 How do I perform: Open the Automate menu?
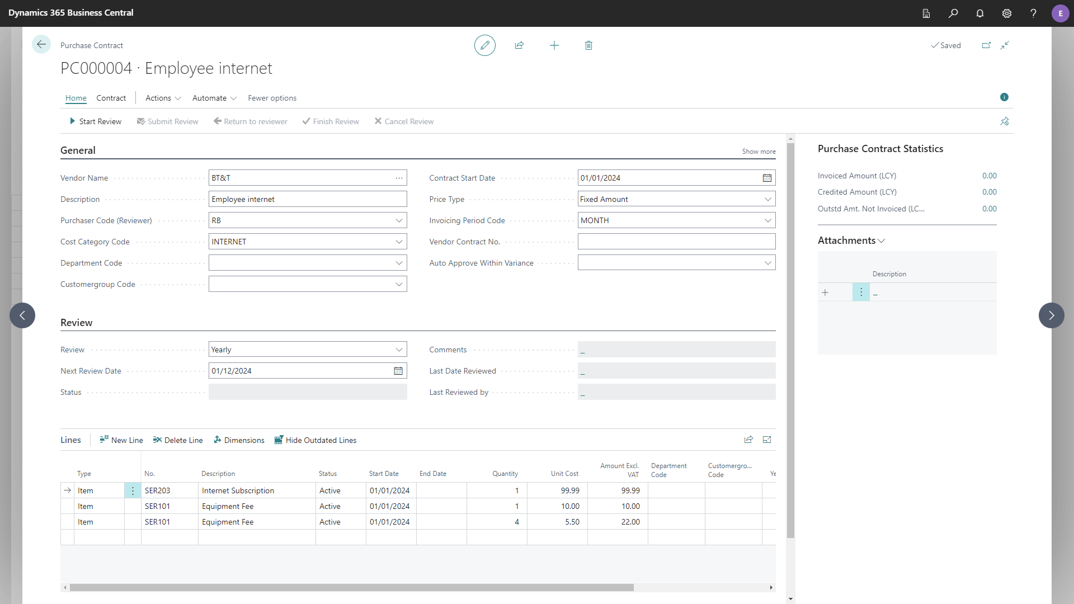[x=215, y=98]
